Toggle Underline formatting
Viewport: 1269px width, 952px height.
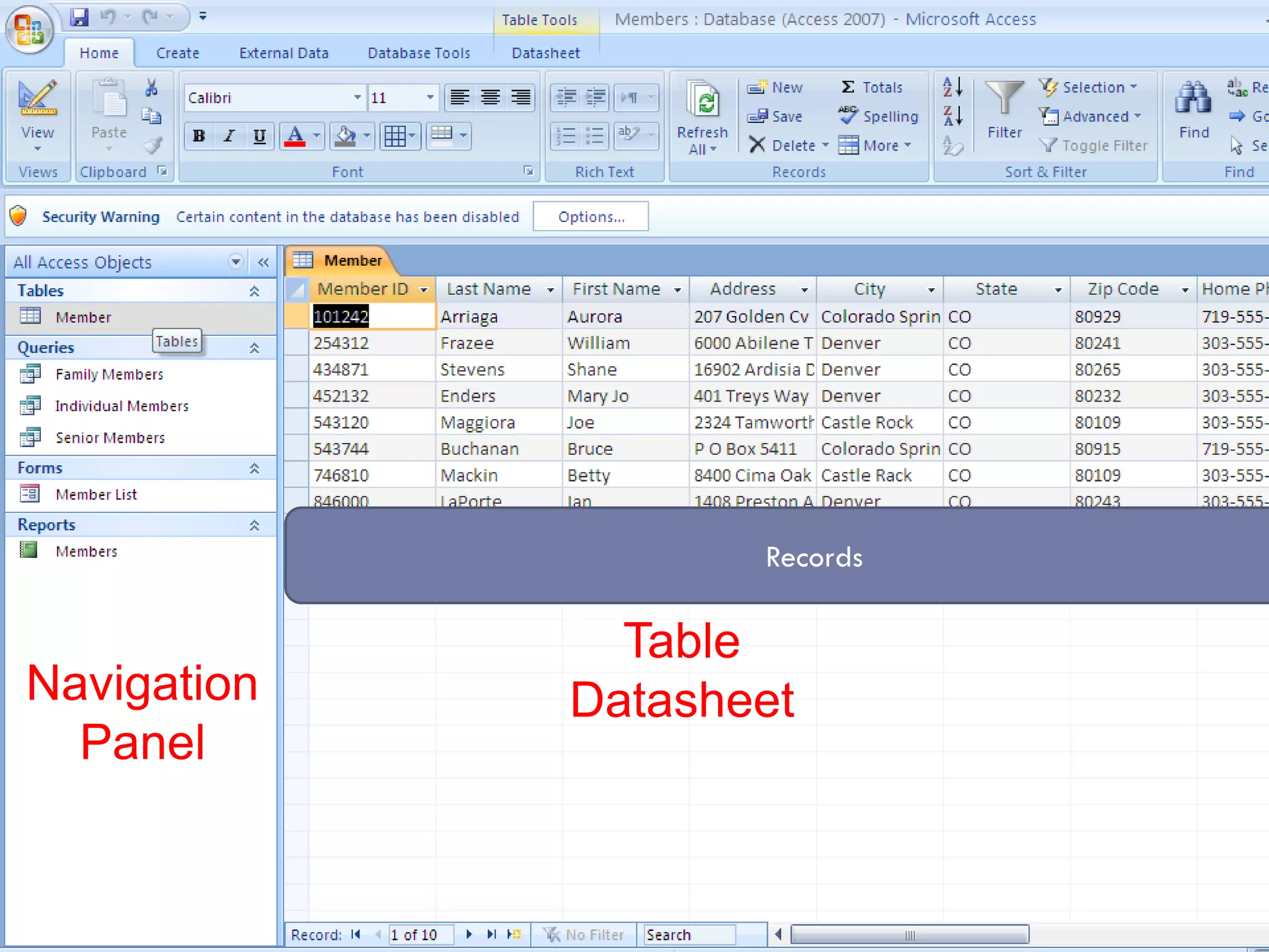coord(260,136)
